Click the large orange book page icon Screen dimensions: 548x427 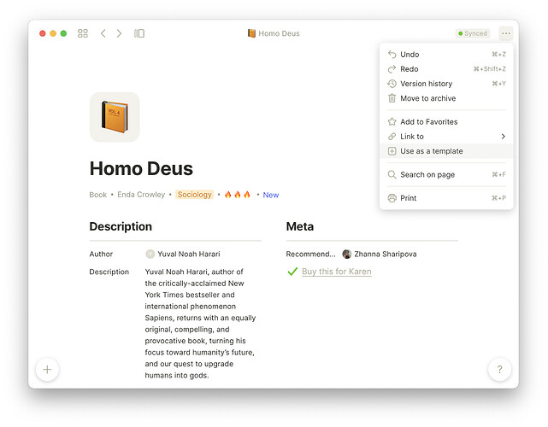pos(115,117)
